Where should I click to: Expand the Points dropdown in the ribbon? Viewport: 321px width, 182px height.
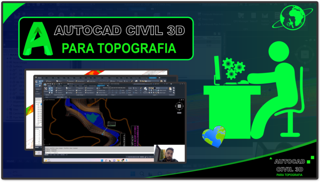[x=59, y=88]
